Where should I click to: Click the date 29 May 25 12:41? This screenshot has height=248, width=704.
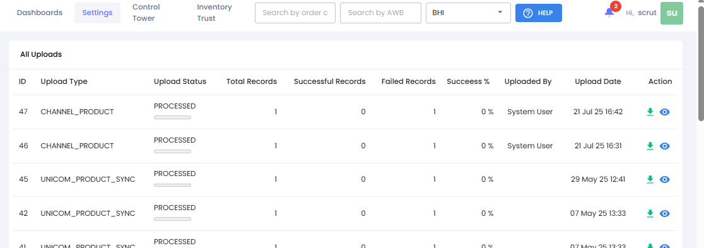598,179
